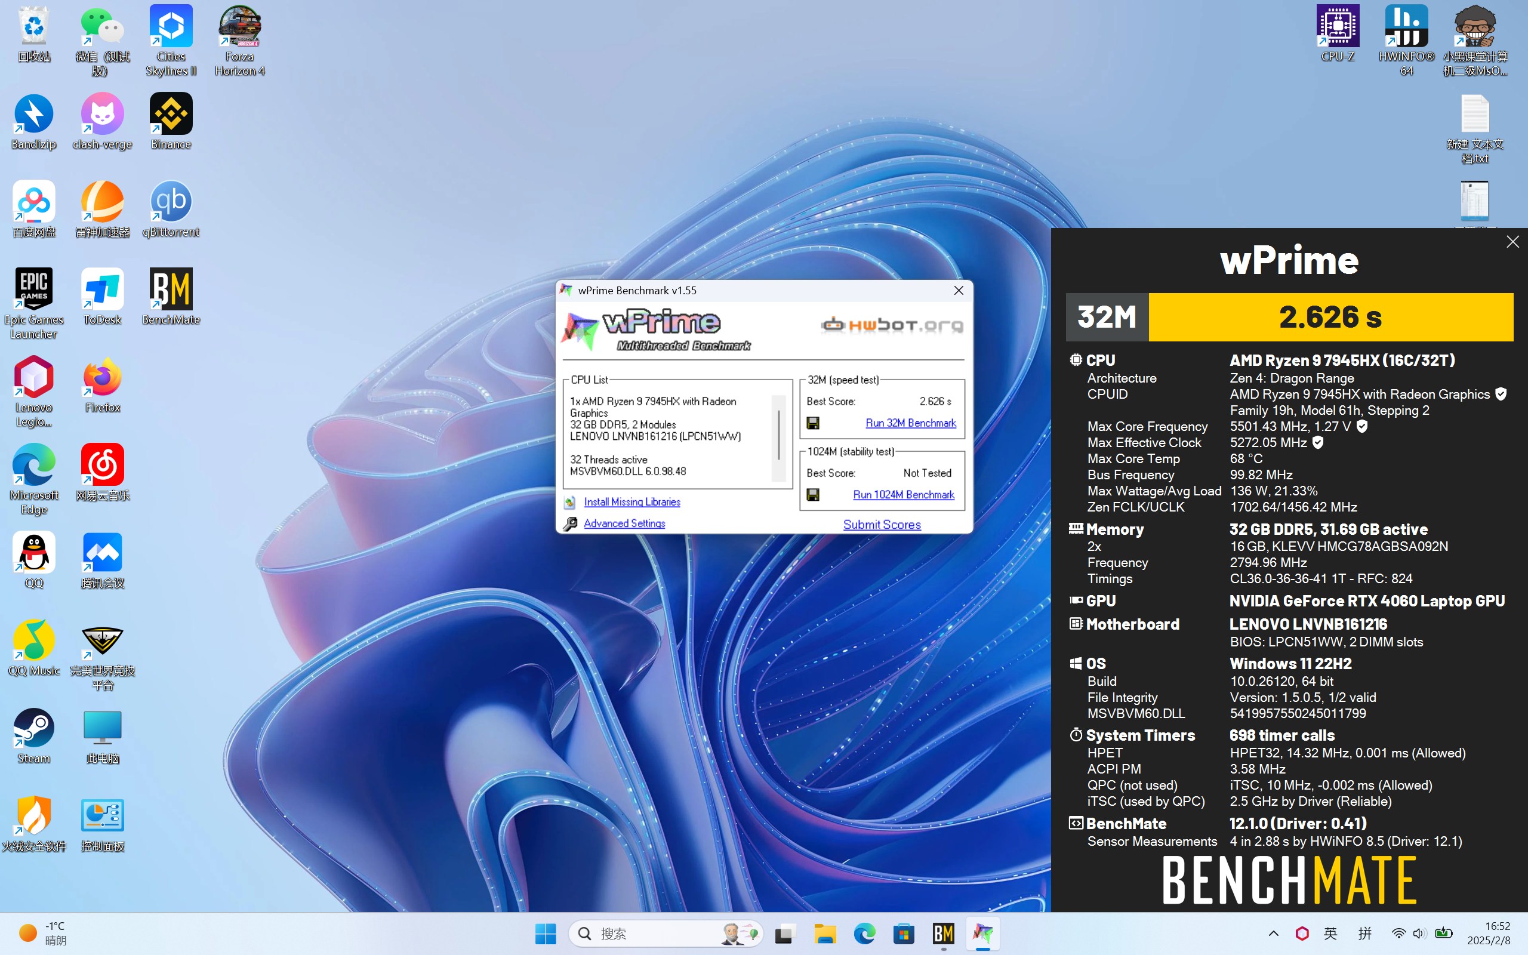This screenshot has height=955, width=1528.
Task: Open weather widget showing -1°C 晴朗
Action: tap(43, 934)
